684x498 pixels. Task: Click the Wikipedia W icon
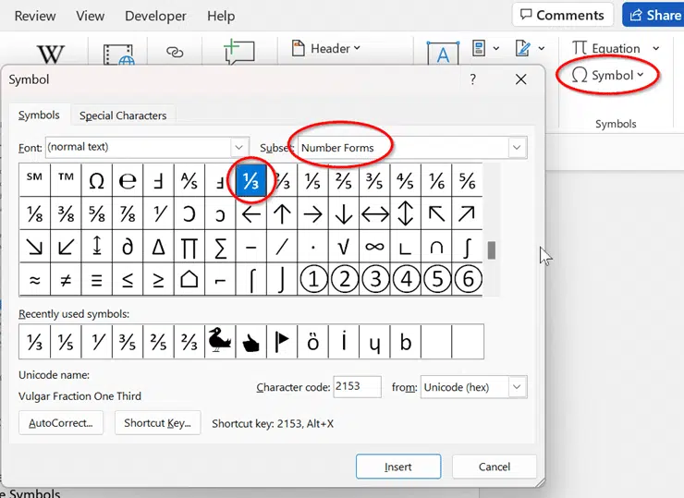click(x=51, y=55)
